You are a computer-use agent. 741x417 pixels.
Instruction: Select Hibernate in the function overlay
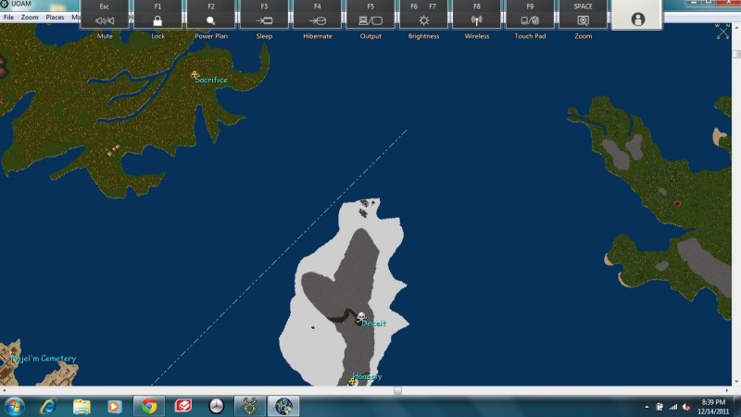pyautogui.click(x=318, y=19)
